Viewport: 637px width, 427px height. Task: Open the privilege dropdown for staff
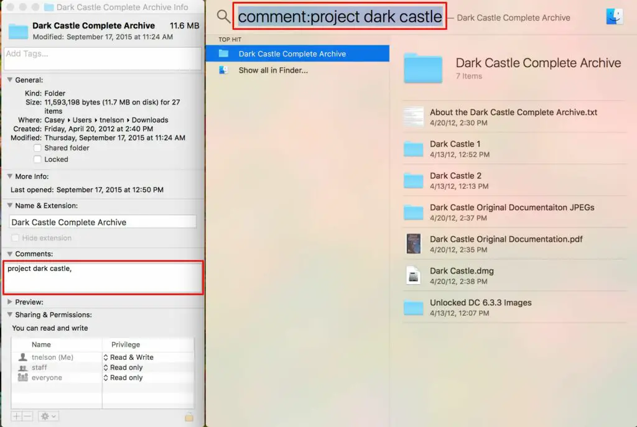coord(123,367)
